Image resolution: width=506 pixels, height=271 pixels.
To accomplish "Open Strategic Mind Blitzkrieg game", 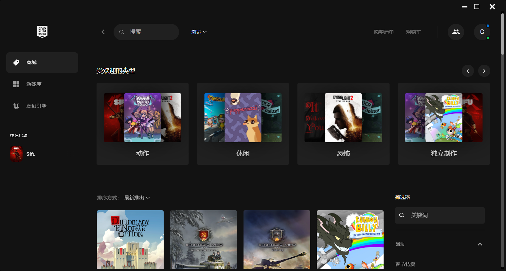I will click(277, 240).
